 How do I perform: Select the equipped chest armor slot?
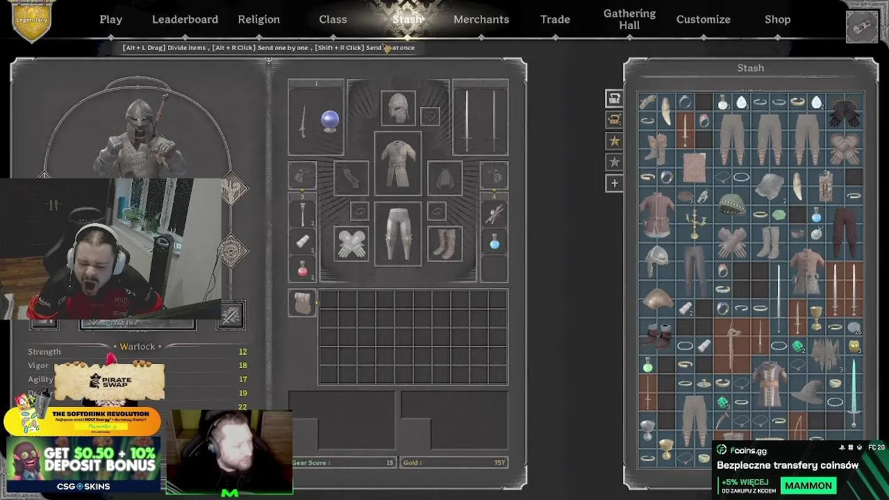coord(398,164)
